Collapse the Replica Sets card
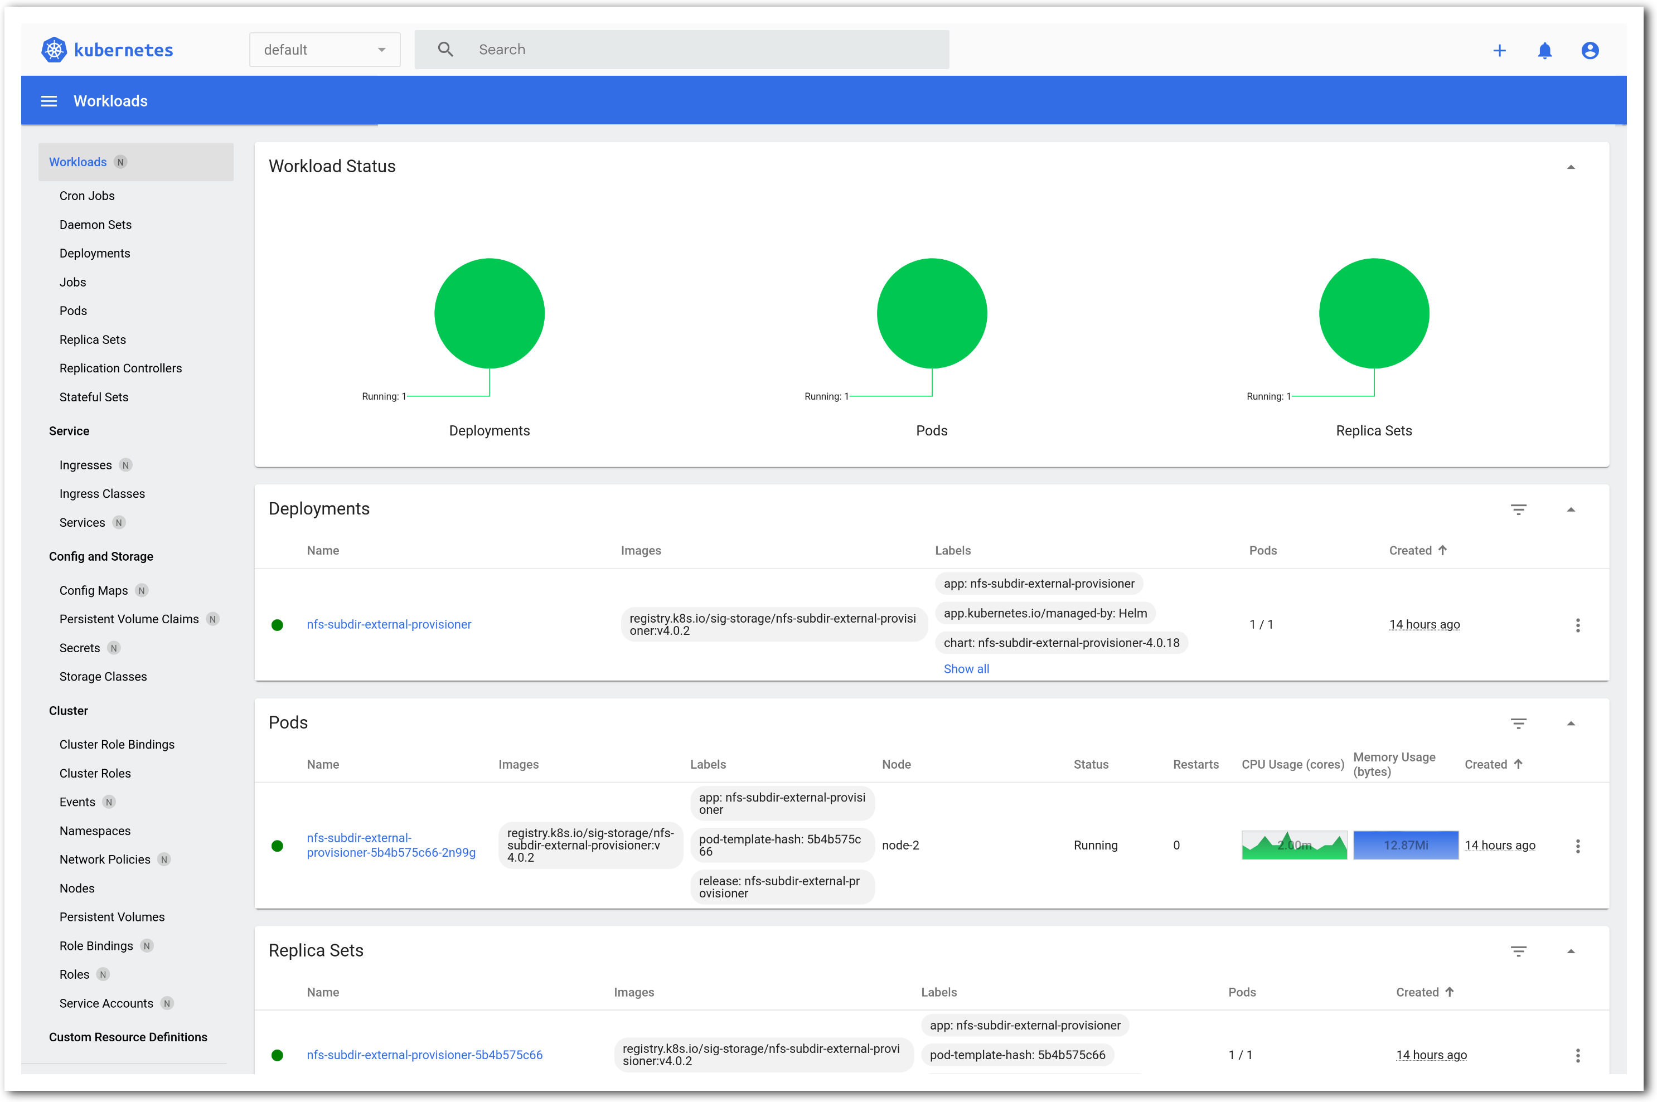Viewport: 1657px width, 1102px height. tap(1571, 951)
